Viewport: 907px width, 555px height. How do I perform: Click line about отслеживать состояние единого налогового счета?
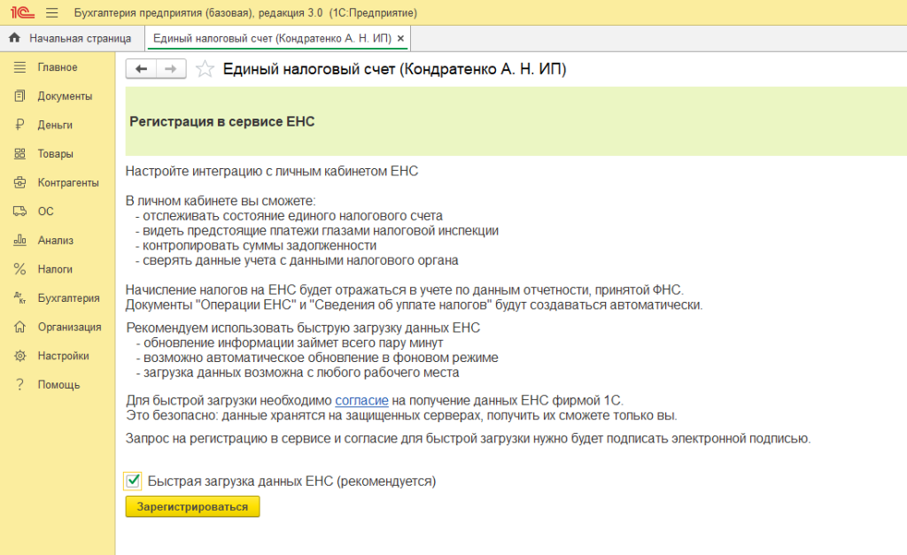tap(289, 216)
